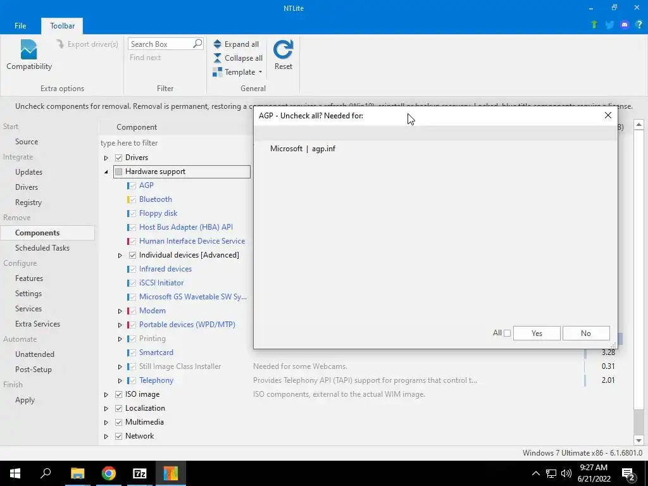
Task: Uncheck Individual devices [Advanced] checkbox
Action: point(132,256)
